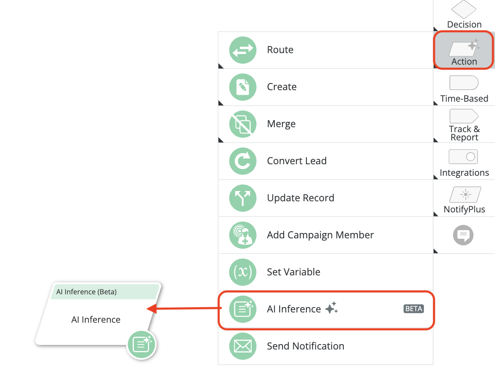Open the chat bubble comment icon

[x=463, y=235]
